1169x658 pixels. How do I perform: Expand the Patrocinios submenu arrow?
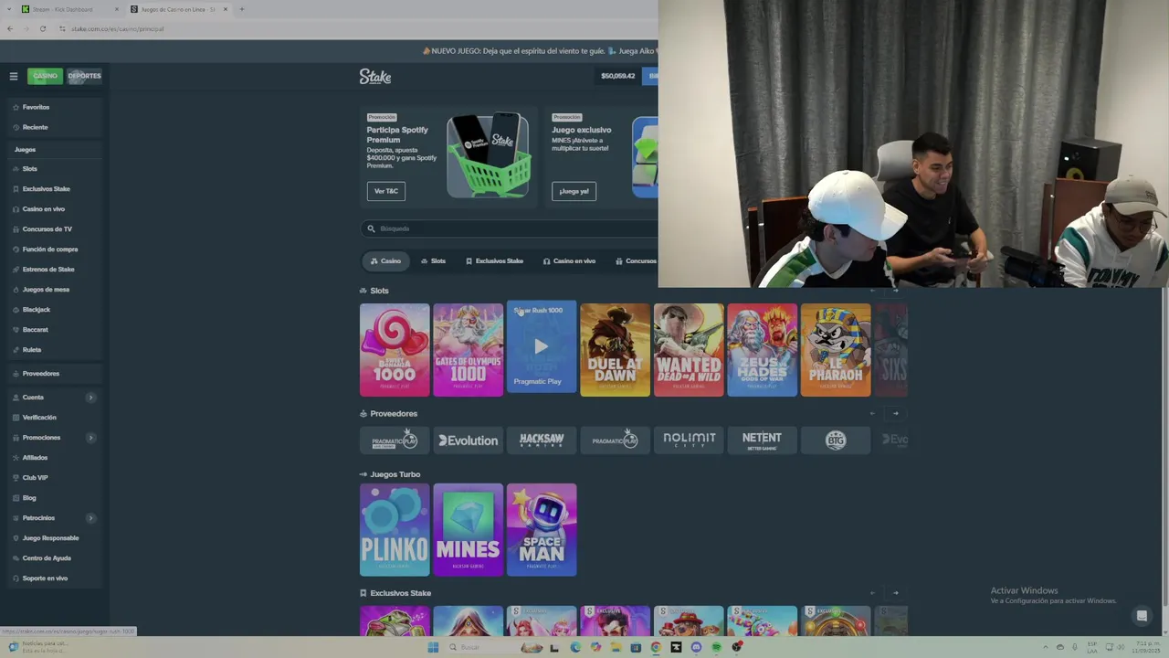point(90,518)
